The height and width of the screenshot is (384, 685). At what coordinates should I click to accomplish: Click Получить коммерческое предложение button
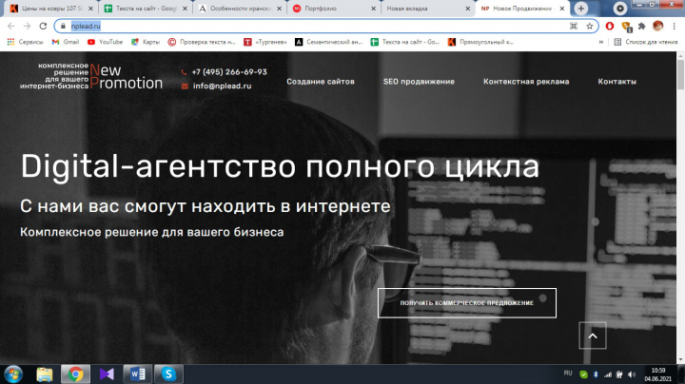tap(467, 303)
